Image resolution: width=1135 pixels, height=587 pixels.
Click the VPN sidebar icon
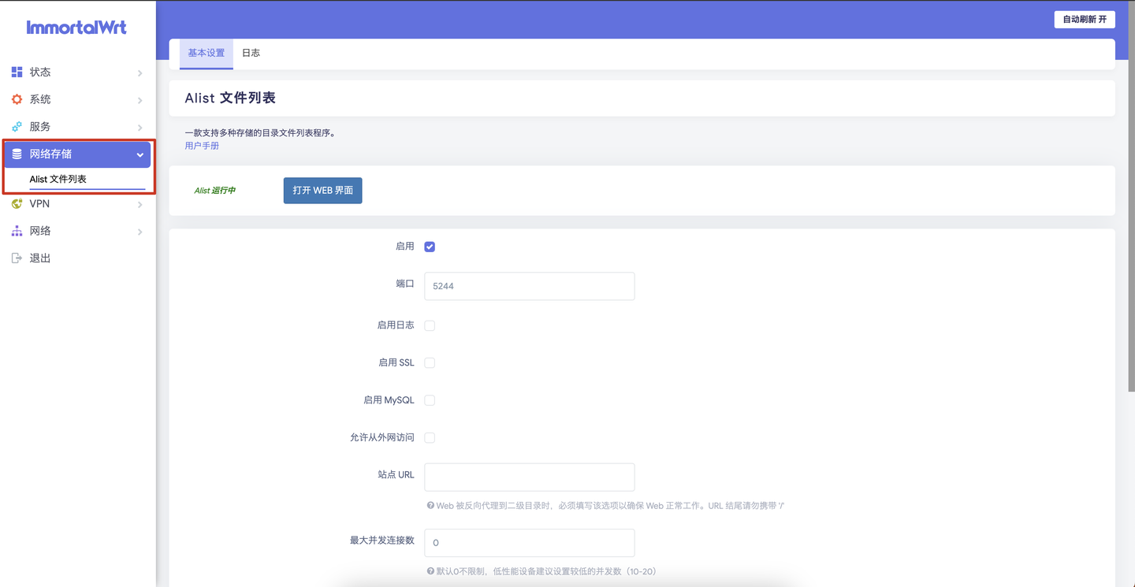click(17, 204)
